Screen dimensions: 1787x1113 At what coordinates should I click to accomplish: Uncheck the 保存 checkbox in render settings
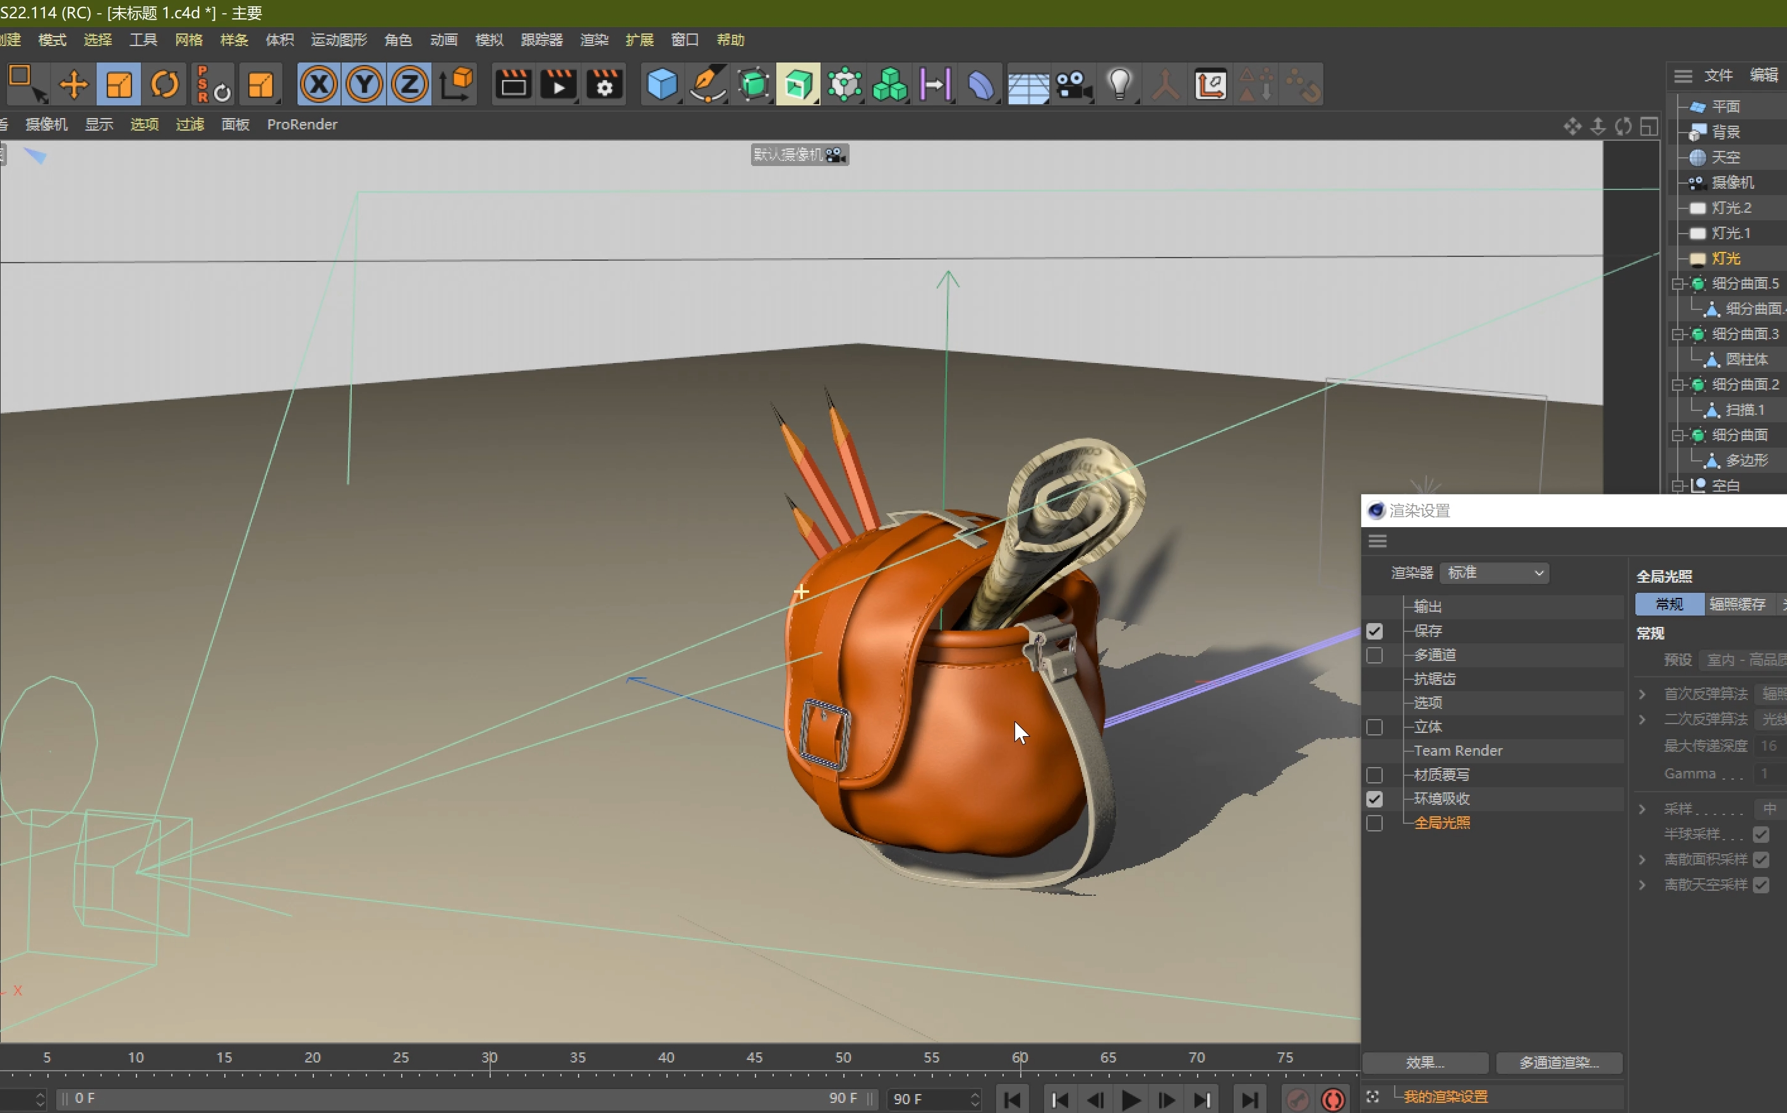coord(1374,630)
